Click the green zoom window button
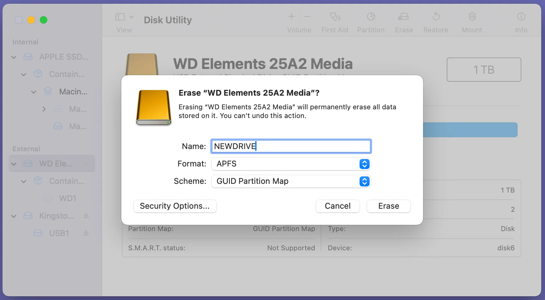Image resolution: width=545 pixels, height=300 pixels. click(x=44, y=20)
